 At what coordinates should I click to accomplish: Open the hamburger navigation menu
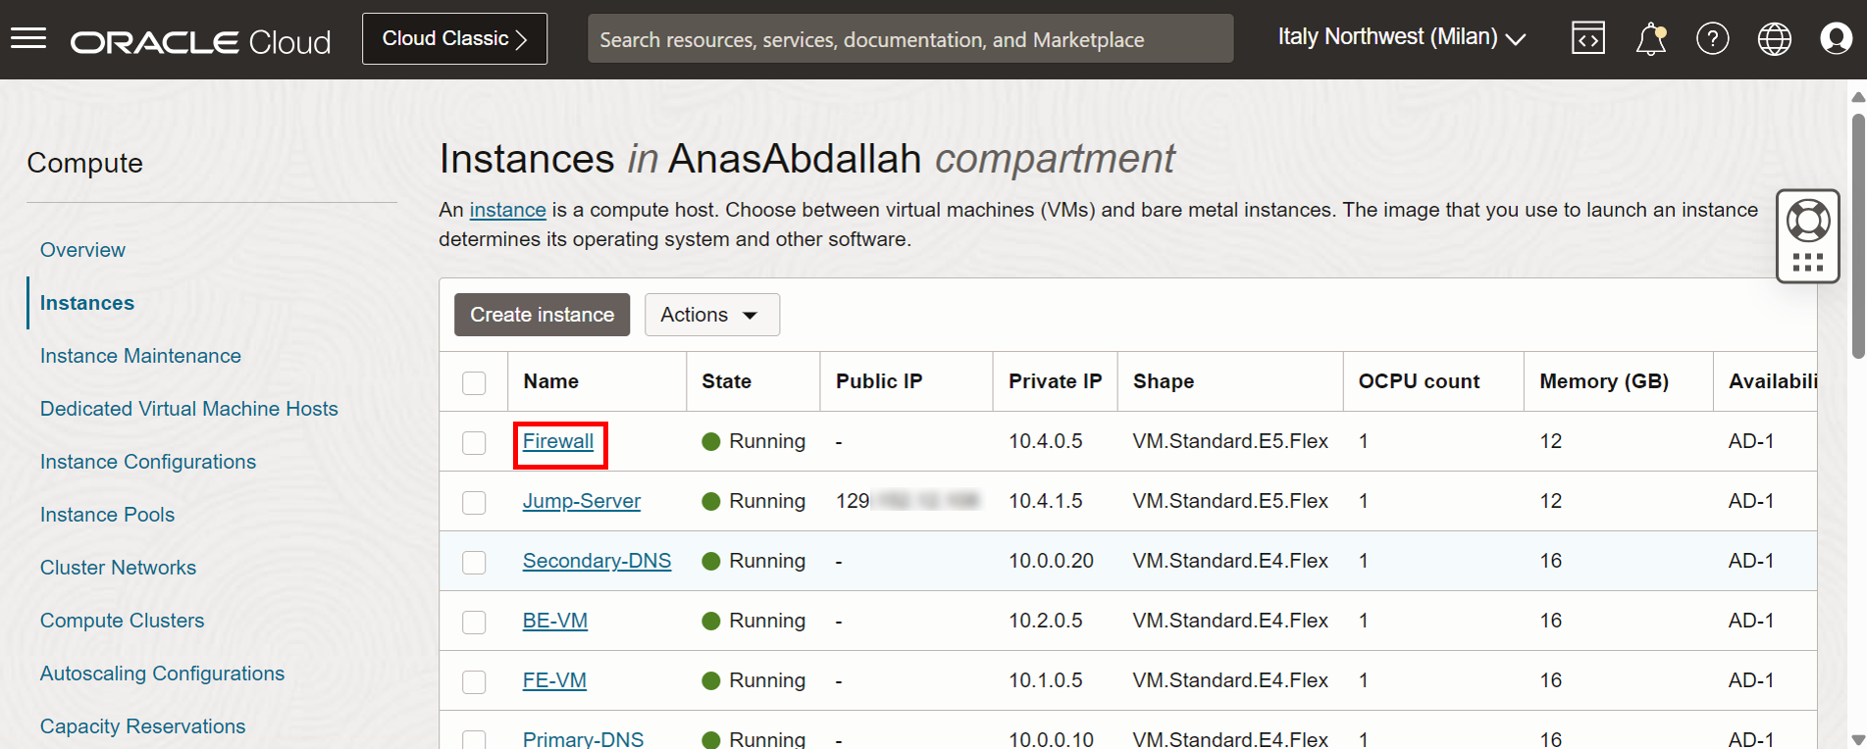point(28,38)
